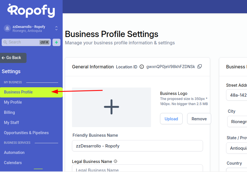
Task: Click the Ropofy logo
Action: coord(31,11)
